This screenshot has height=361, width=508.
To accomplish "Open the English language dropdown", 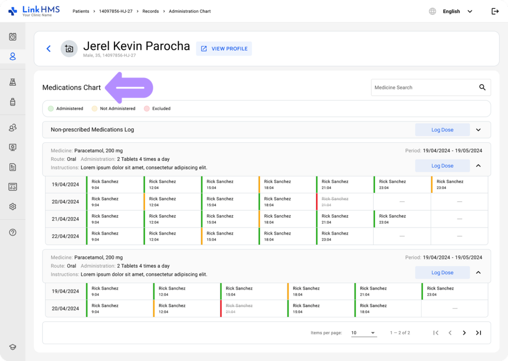I will [456, 11].
